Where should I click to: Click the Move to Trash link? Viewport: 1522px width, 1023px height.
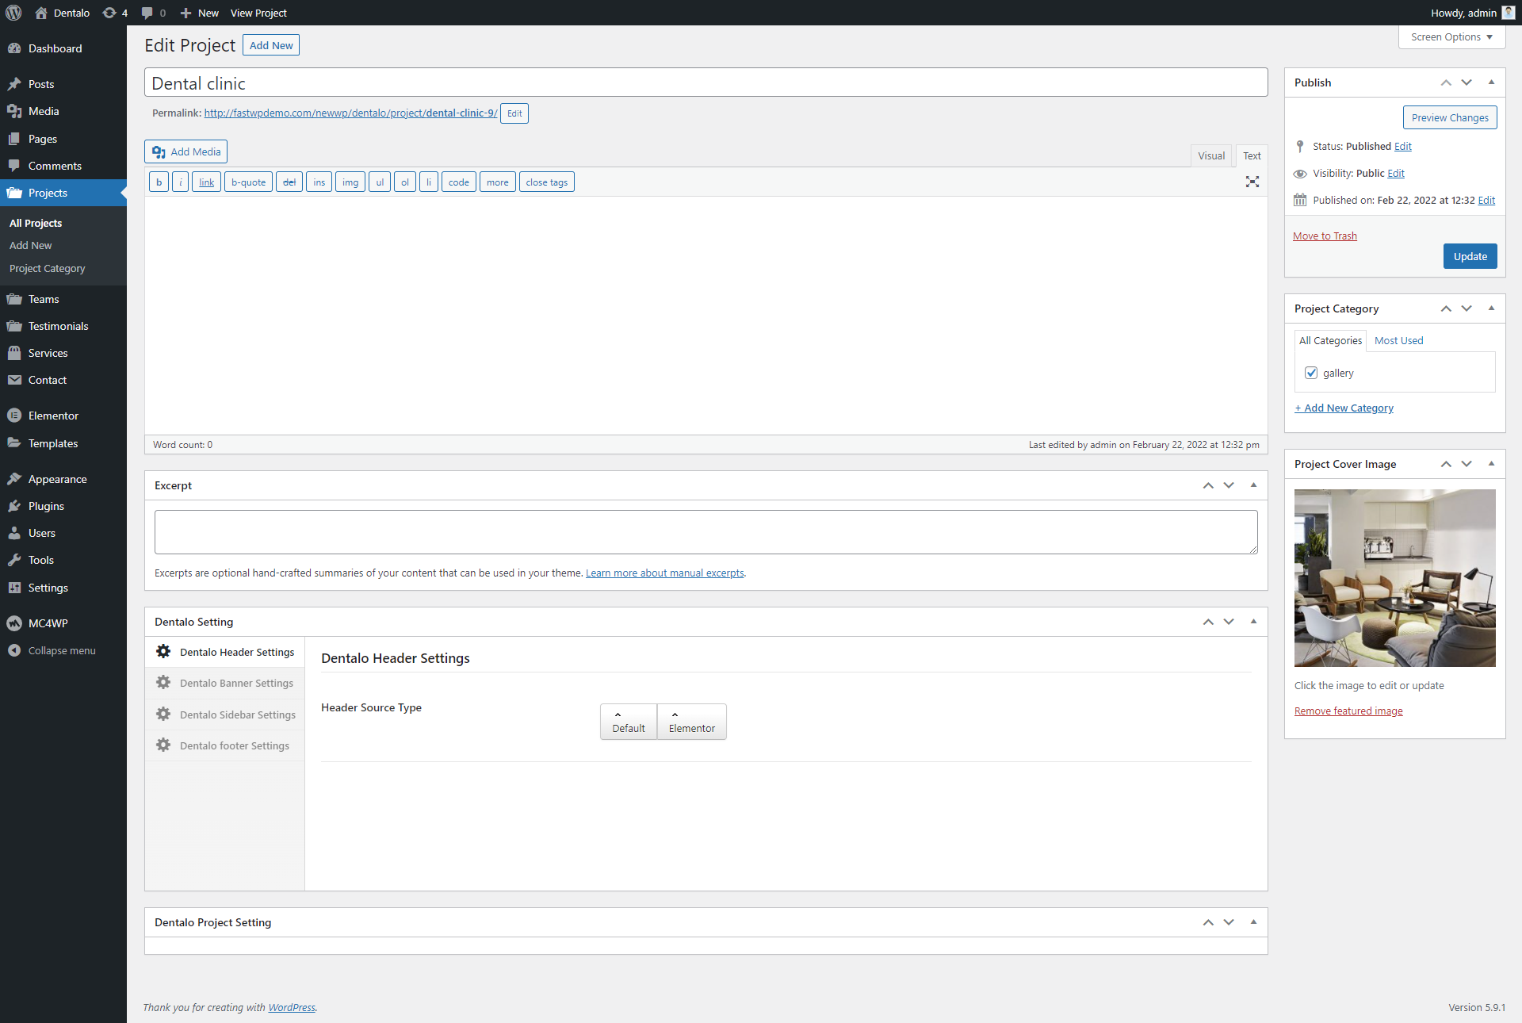coord(1325,236)
